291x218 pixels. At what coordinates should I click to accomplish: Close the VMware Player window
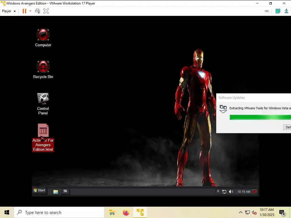[284, 3]
